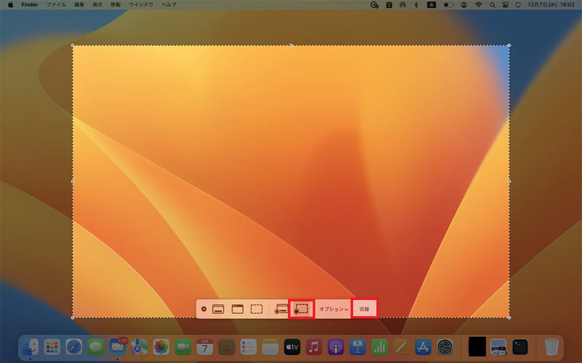
Task: Launch Maps from the Dock
Action: 139,347
